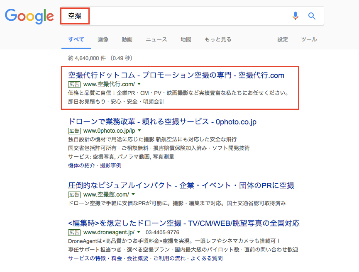Image resolution: width=359 pixels, height=272 pixels.
Task: Open the 撮影事例 sitelink
Action: pos(110,165)
